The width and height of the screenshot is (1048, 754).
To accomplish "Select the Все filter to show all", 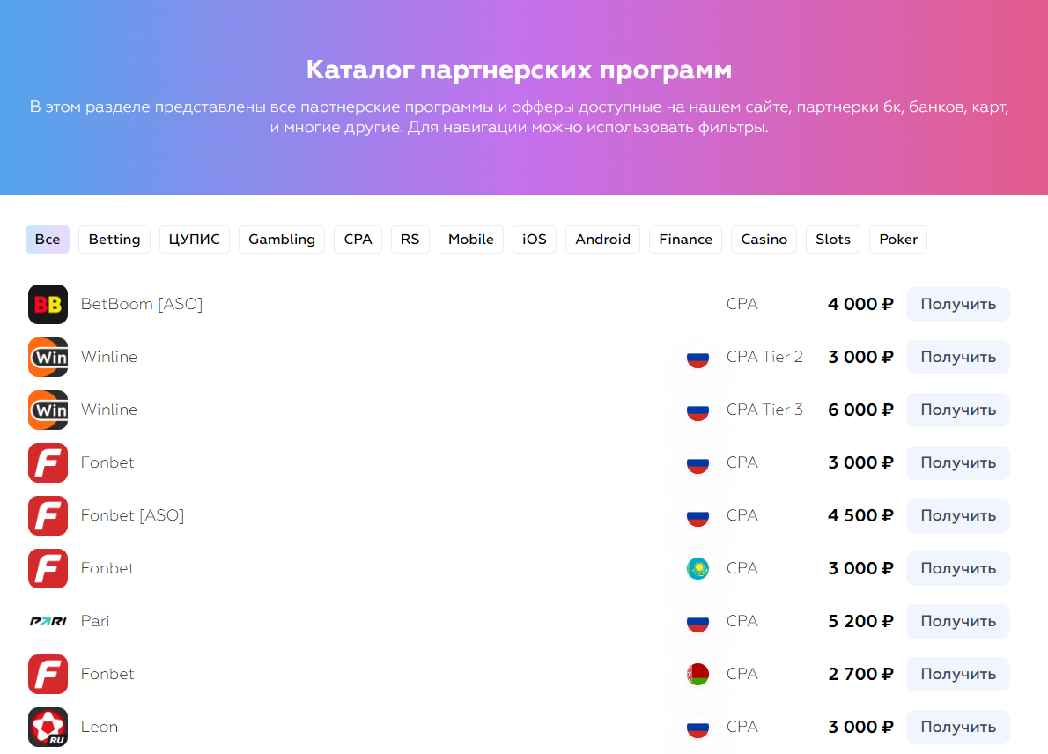I will (48, 240).
